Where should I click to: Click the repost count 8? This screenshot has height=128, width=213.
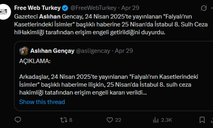[71, 120]
